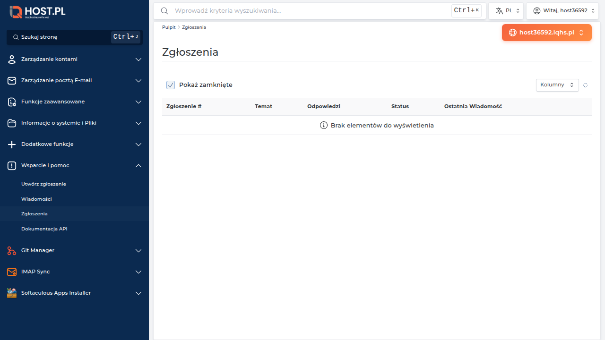Select Dokumentacja API in sidebar
The height and width of the screenshot is (340, 605).
[x=44, y=229]
